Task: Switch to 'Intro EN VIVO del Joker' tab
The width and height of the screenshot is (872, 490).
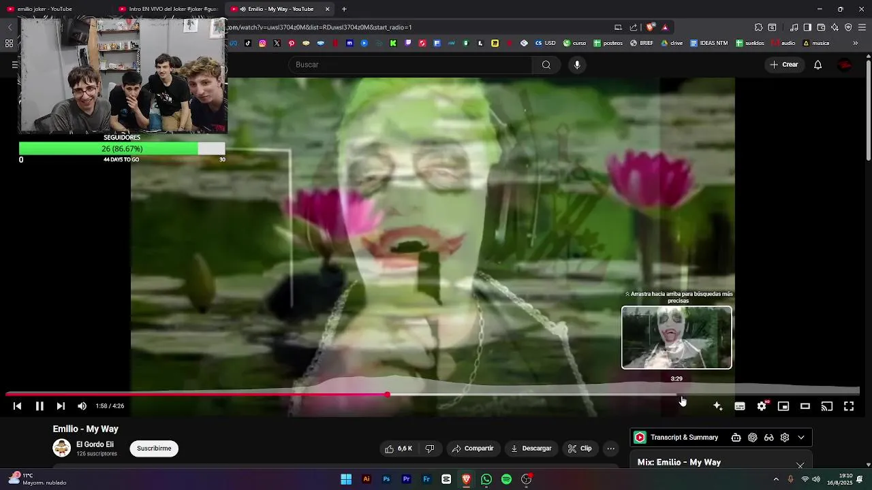Action: [x=168, y=9]
